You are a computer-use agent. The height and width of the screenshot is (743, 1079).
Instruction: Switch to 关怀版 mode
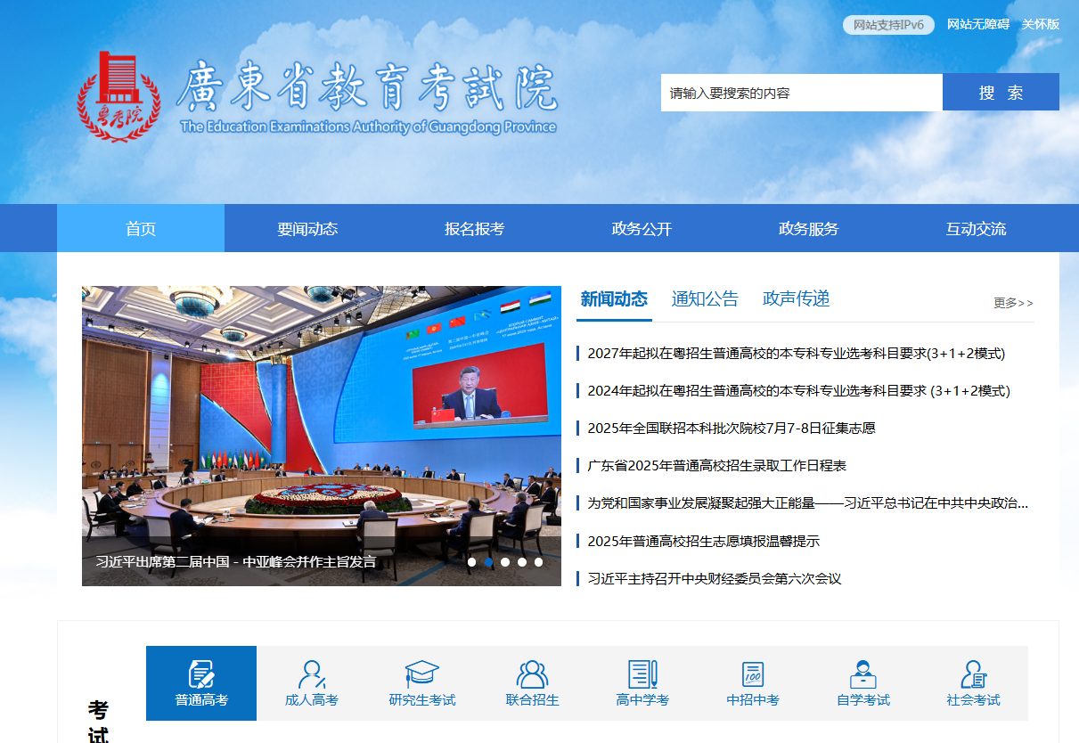pyautogui.click(x=1039, y=25)
